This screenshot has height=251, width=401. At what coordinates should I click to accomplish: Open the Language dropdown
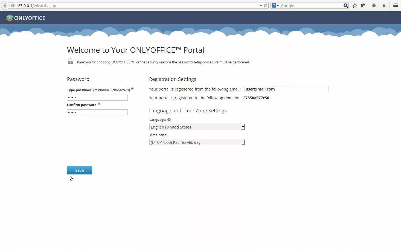coord(197,127)
